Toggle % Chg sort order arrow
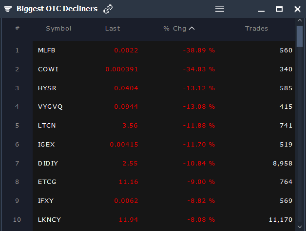 [x=191, y=28]
